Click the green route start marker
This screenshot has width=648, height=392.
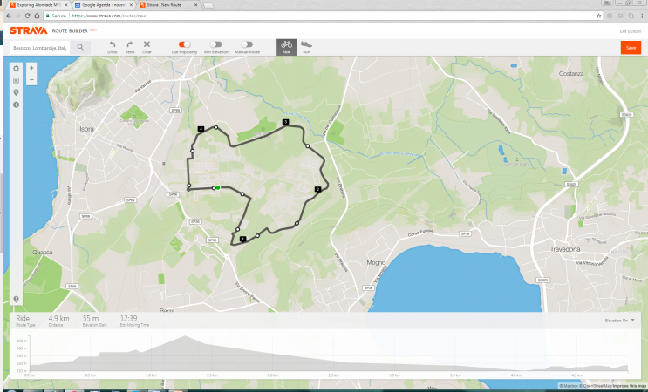[218, 188]
